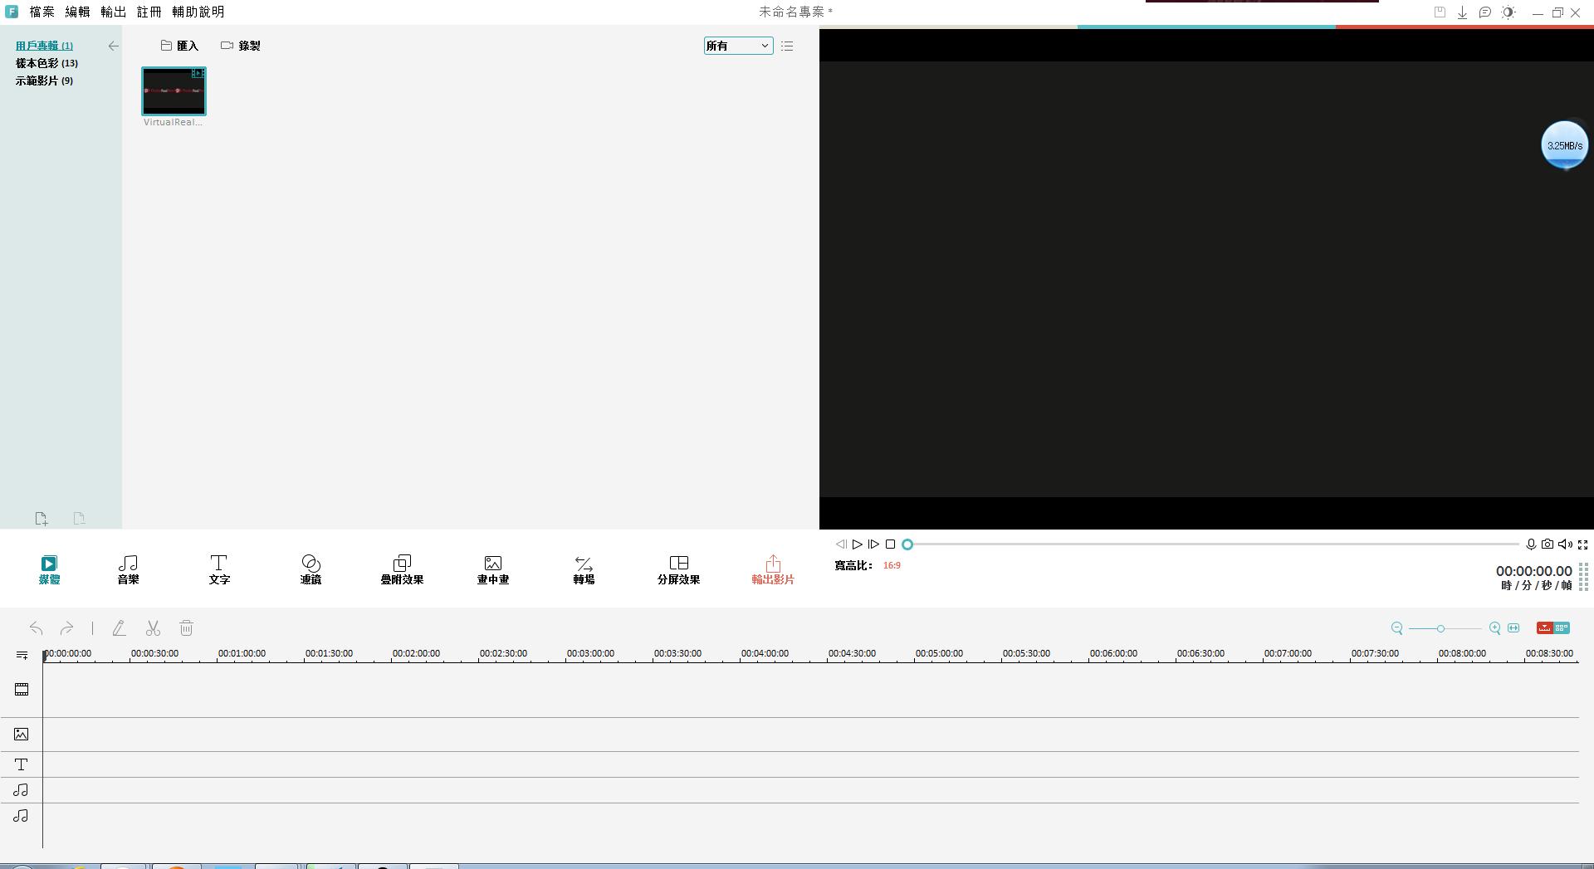
Task: Step back to previous frame
Action: click(x=841, y=544)
